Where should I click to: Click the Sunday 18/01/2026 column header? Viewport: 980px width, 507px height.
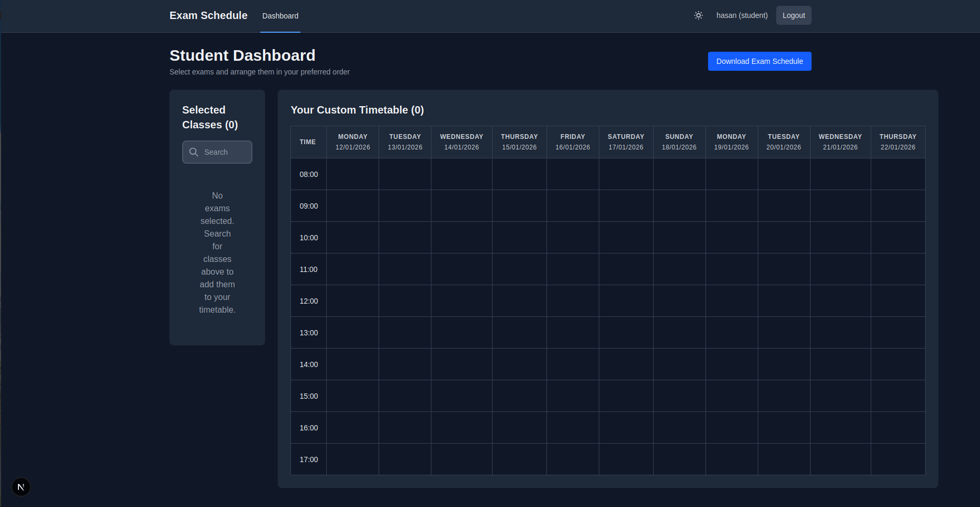point(679,142)
